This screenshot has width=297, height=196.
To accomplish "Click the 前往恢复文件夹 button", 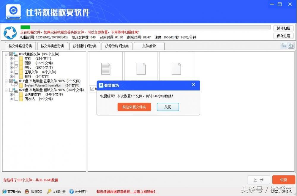I will [134, 107].
